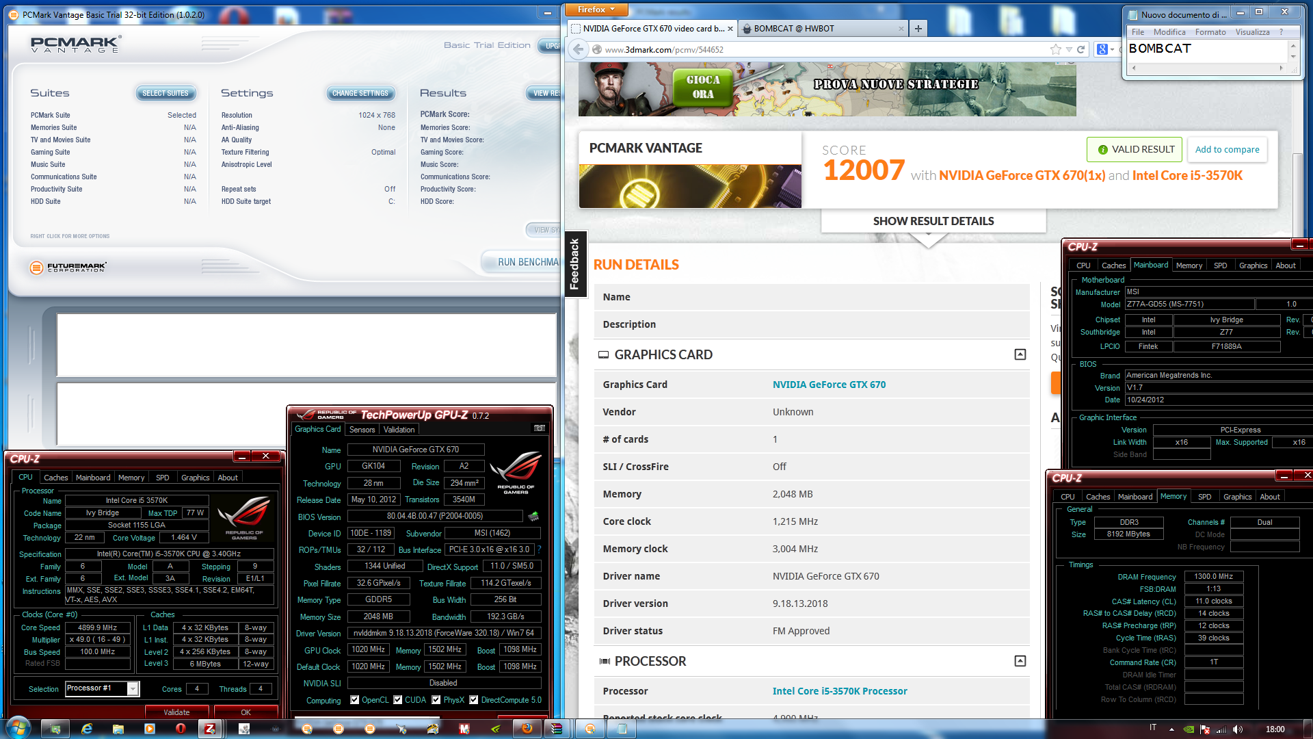Click the Change Settings button in PCMark
Viewport: 1313px width, 739px height.
pos(360,93)
